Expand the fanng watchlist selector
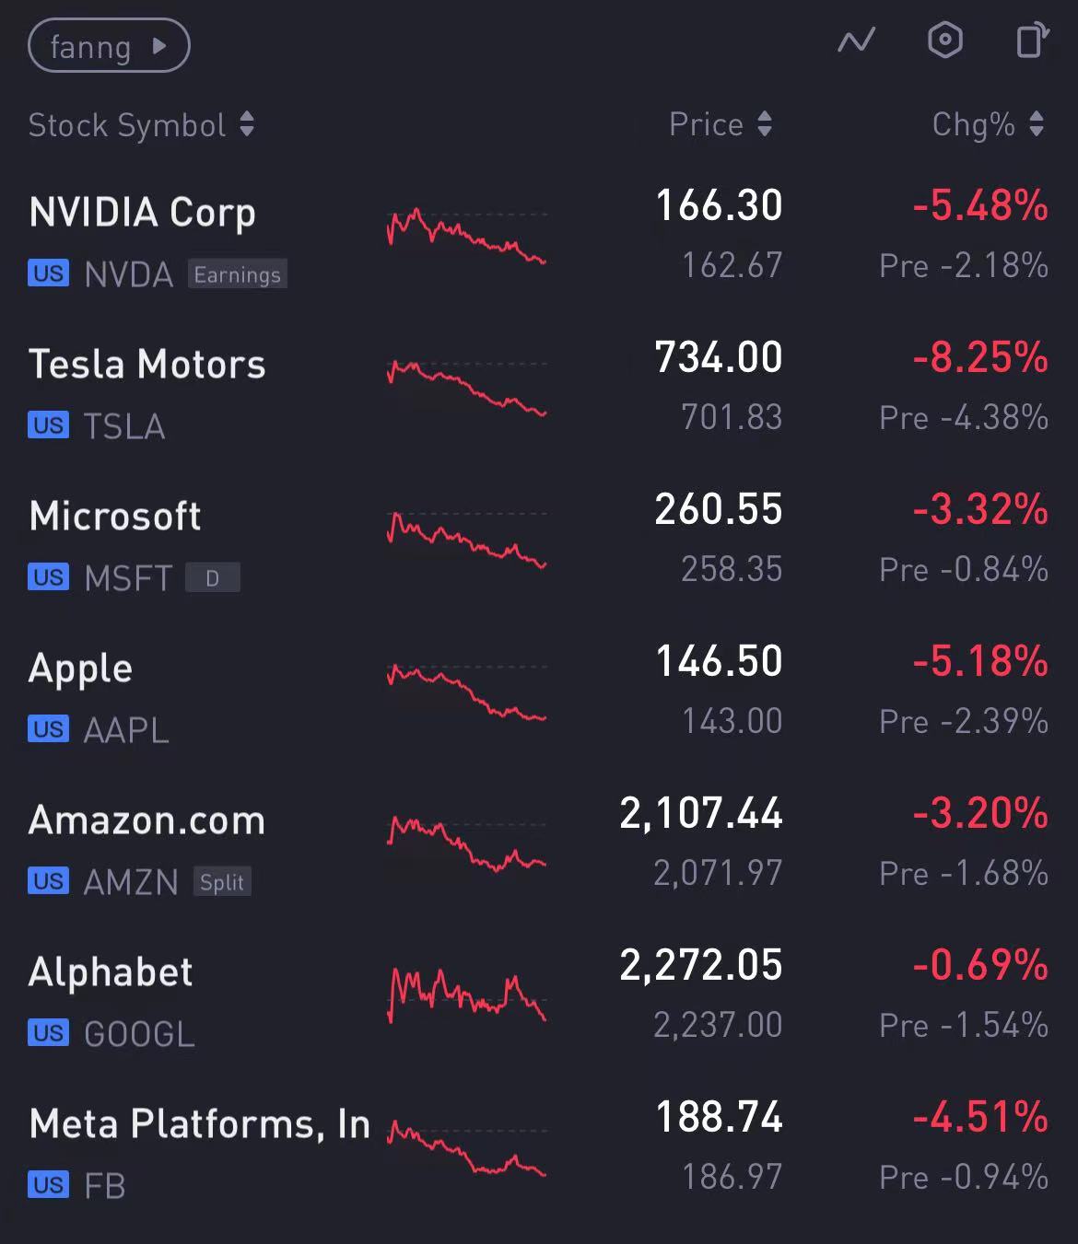This screenshot has width=1078, height=1244. click(x=109, y=46)
